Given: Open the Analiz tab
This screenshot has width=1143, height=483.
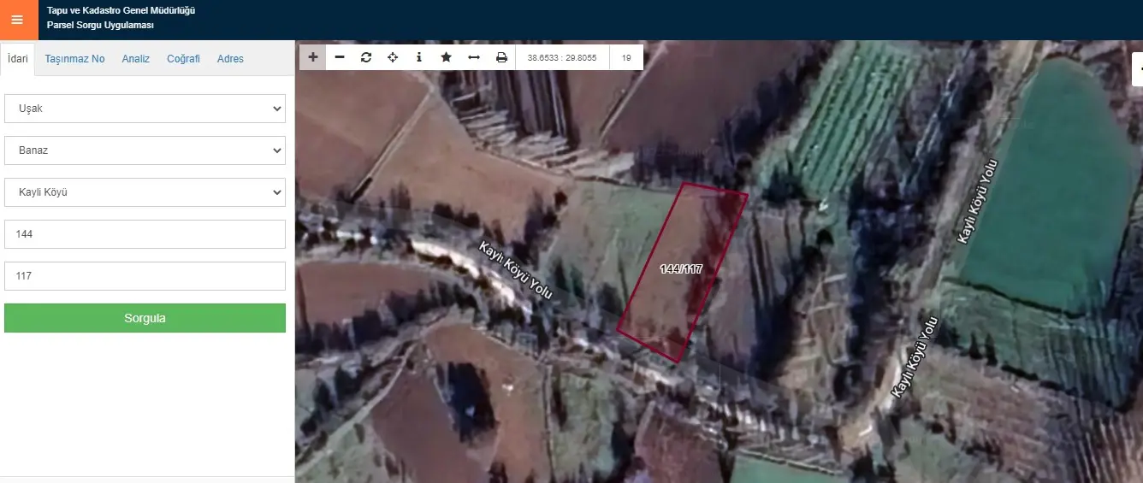Looking at the screenshot, I should (136, 59).
